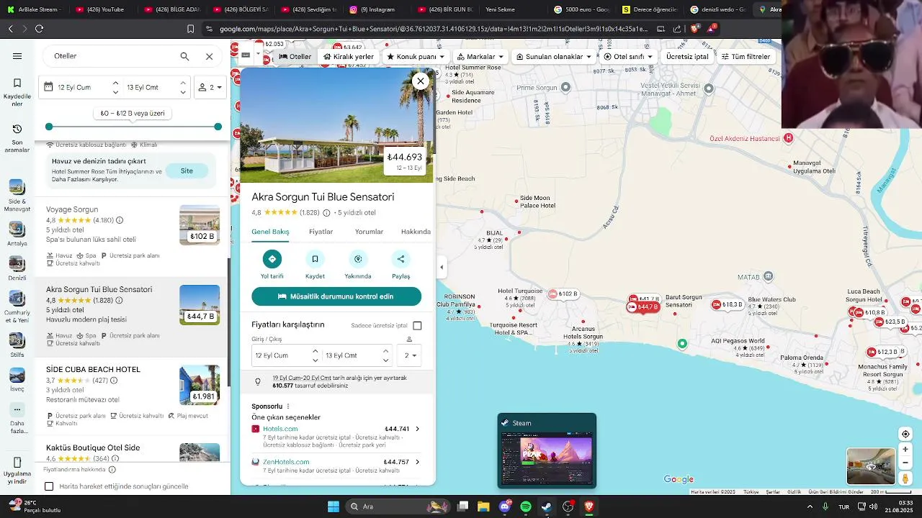Viewport: 922px width, 518px height.
Task: Expand the ZenHotels.com offer arrow
Action: (417, 462)
